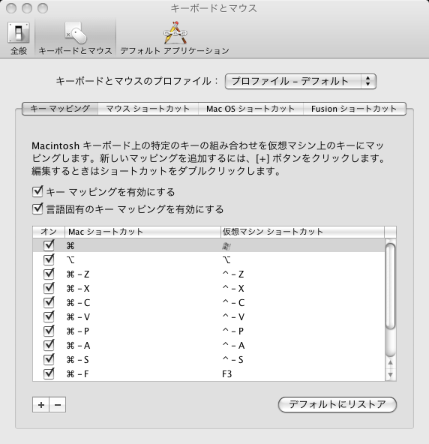429x444 pixels.
Task: Select the ⌘ - C Mac shortcut text
Action: click(78, 303)
